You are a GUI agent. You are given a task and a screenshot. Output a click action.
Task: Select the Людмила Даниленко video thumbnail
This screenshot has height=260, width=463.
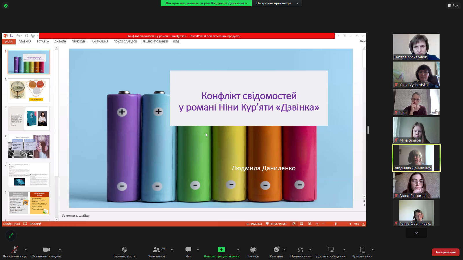(416, 158)
